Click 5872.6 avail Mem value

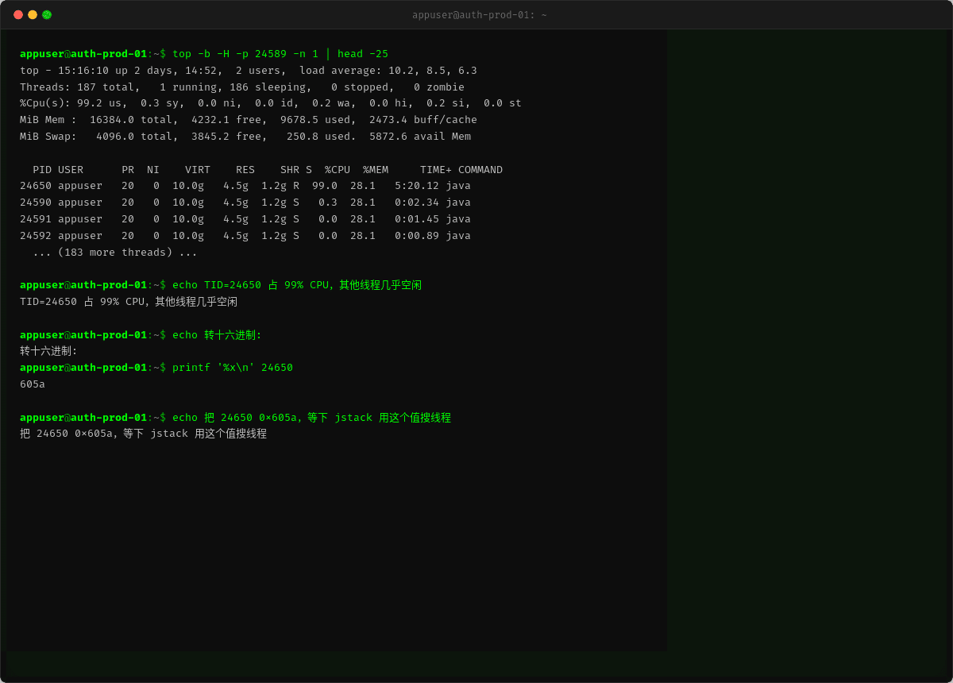click(420, 137)
